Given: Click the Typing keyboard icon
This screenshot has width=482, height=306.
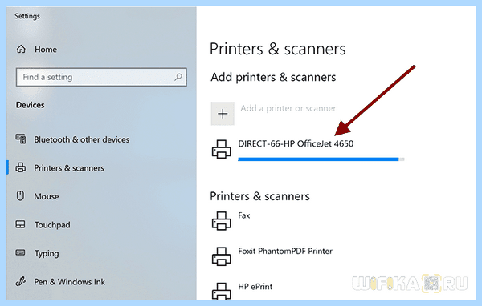Looking at the screenshot, I should coord(21,253).
